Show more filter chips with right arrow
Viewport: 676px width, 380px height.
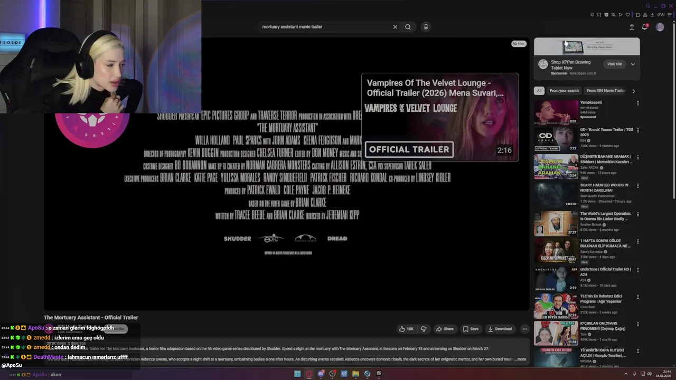coord(634,91)
